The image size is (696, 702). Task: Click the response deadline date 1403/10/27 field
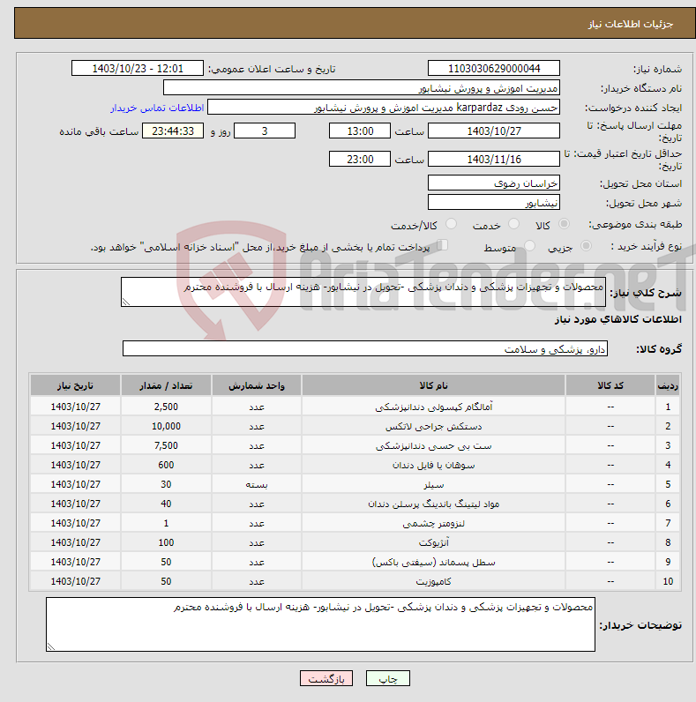point(494,131)
